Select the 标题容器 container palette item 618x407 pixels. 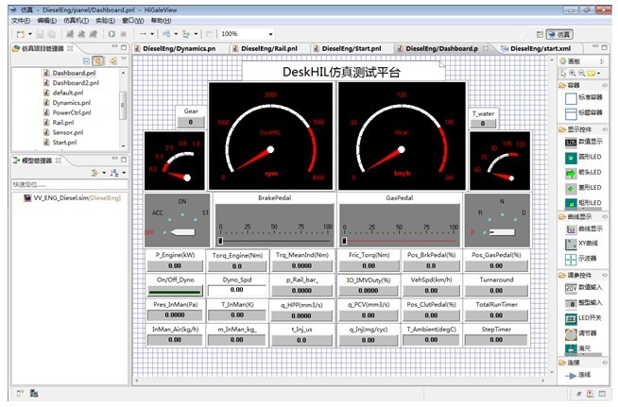584,113
